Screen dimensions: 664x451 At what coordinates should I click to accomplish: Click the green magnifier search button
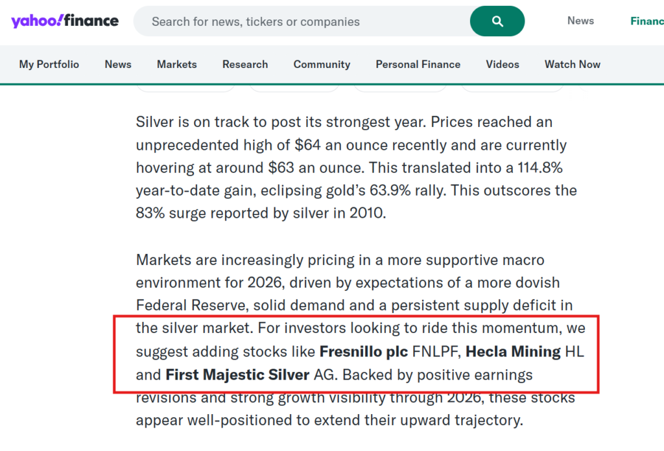497,21
